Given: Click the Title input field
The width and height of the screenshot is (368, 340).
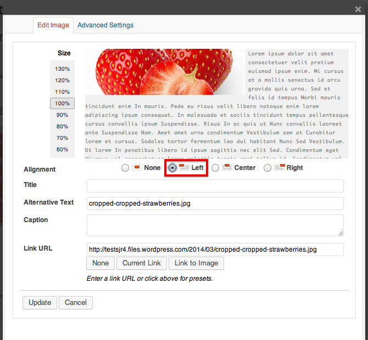Looking at the screenshot, I should click(215, 186).
